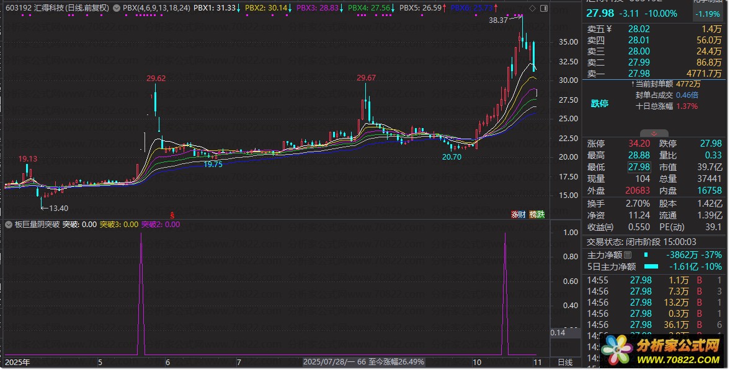Click the 19.75 price label
This screenshot has height=370, width=730.
(x=213, y=165)
